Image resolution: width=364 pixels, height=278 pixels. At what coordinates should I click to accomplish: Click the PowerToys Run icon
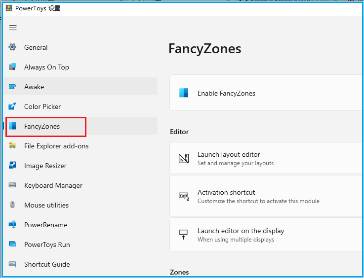pyautogui.click(x=12, y=244)
